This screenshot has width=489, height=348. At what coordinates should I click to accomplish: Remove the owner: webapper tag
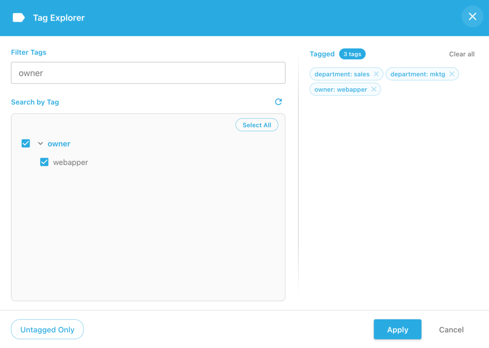pos(374,89)
